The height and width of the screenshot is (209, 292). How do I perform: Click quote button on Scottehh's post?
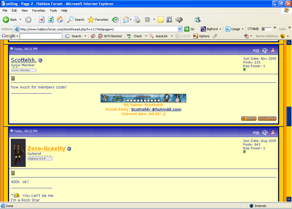[249, 119]
